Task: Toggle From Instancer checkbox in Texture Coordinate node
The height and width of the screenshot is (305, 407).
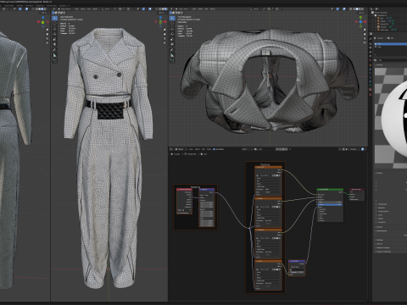Action: (178, 213)
